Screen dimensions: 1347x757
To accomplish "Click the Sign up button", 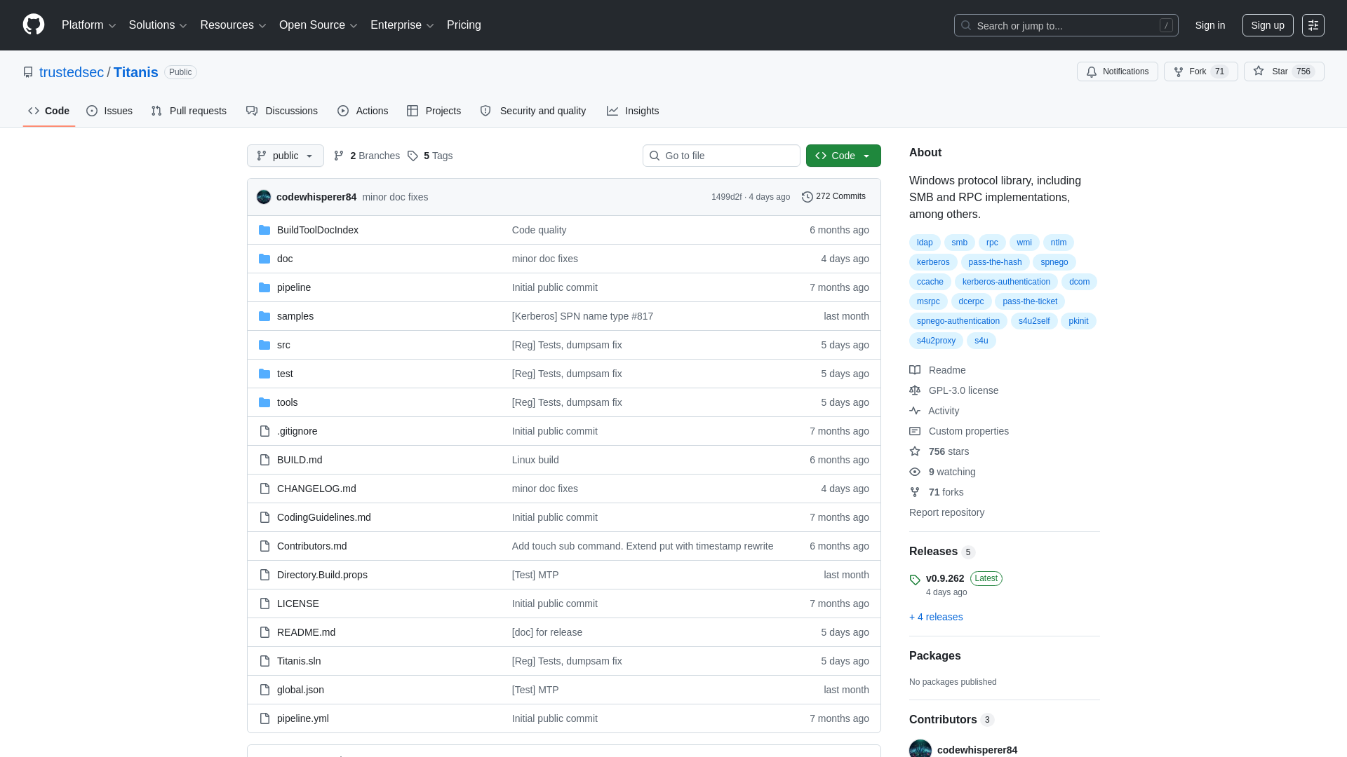I will coord(1267,25).
